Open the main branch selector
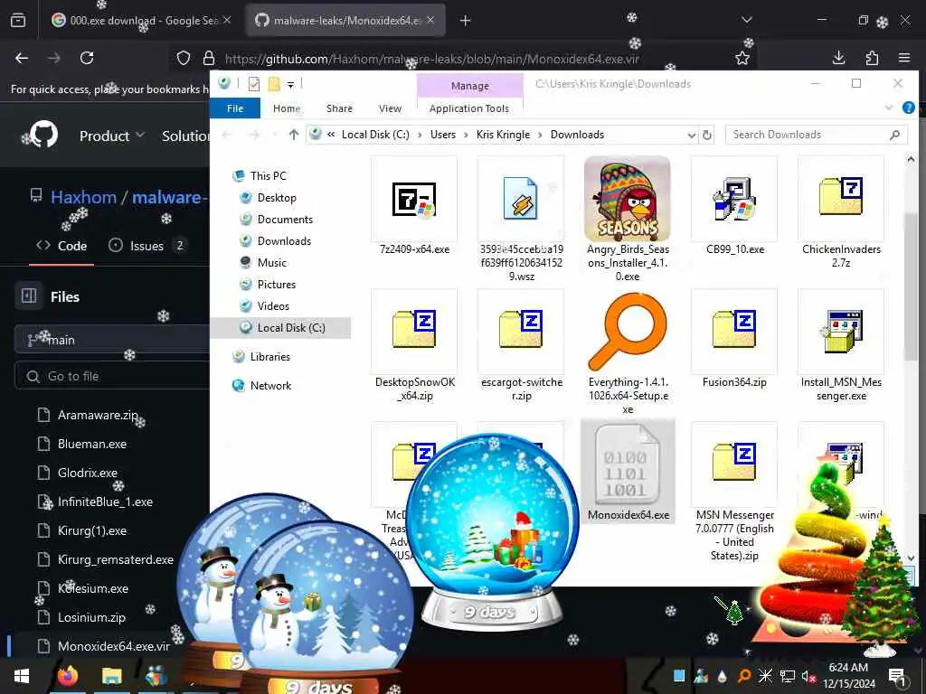This screenshot has height=694, width=926. [x=111, y=340]
